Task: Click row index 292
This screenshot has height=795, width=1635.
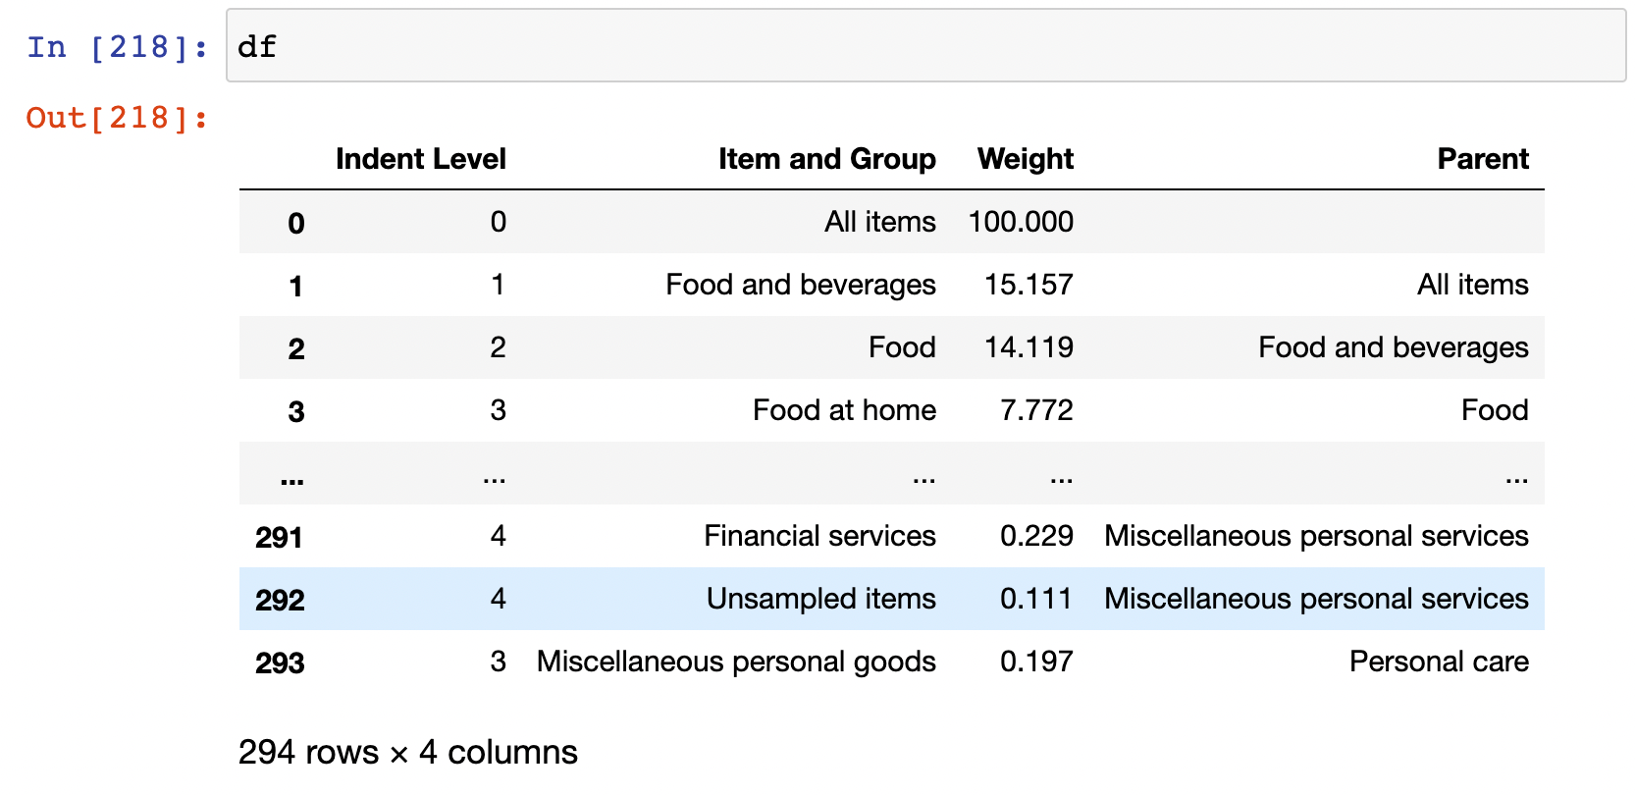Action: point(280,600)
